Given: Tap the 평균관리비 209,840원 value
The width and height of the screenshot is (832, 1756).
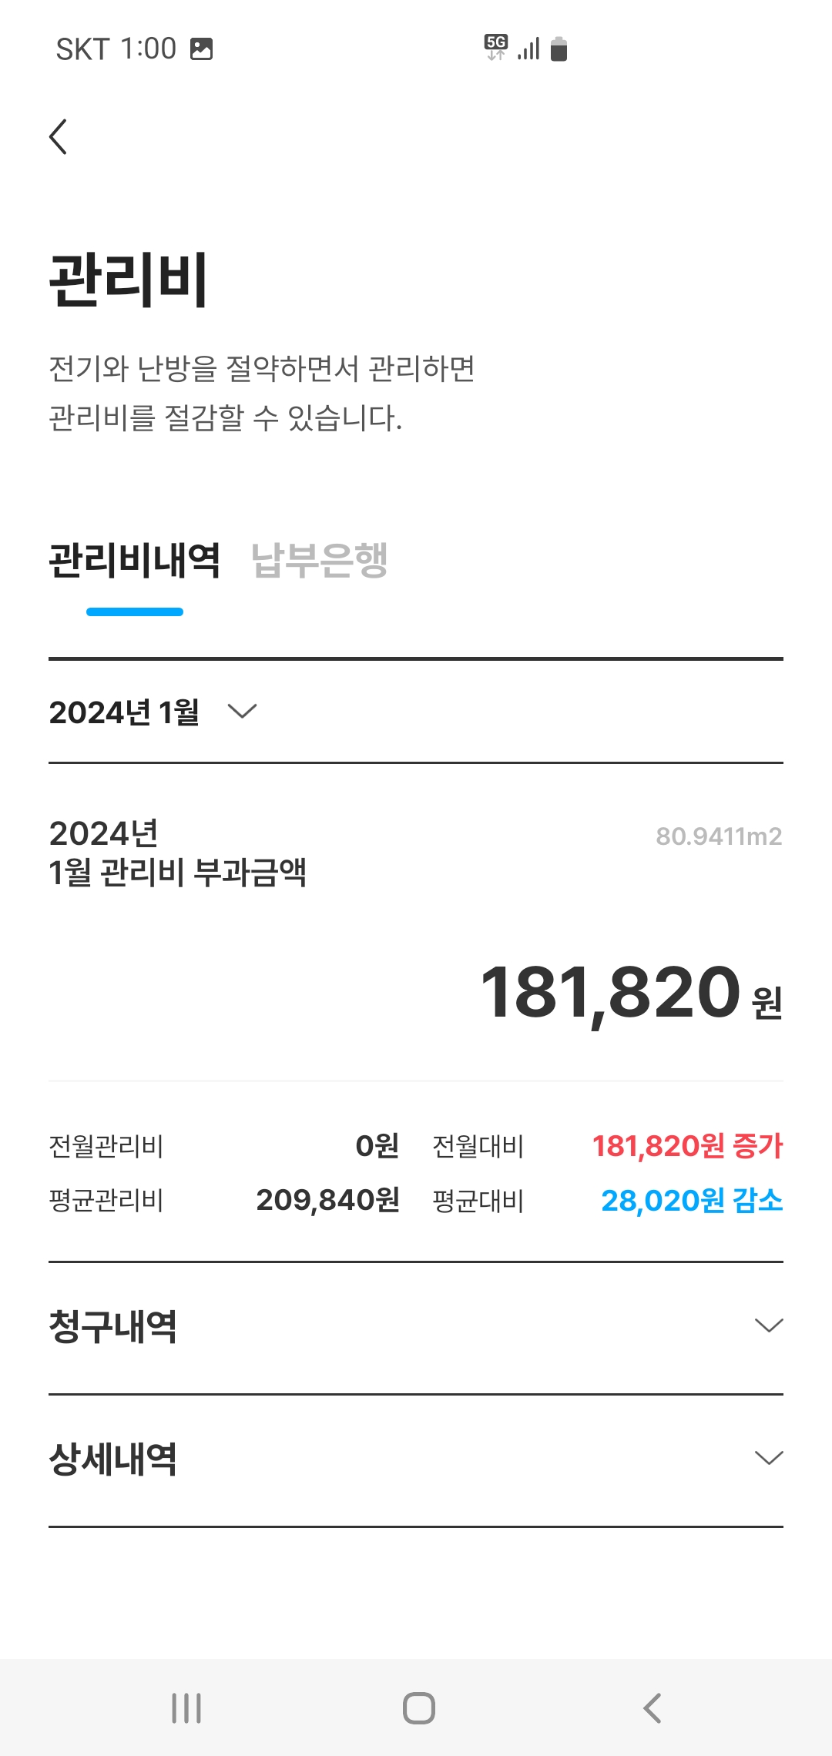Looking at the screenshot, I should pyautogui.click(x=327, y=1200).
